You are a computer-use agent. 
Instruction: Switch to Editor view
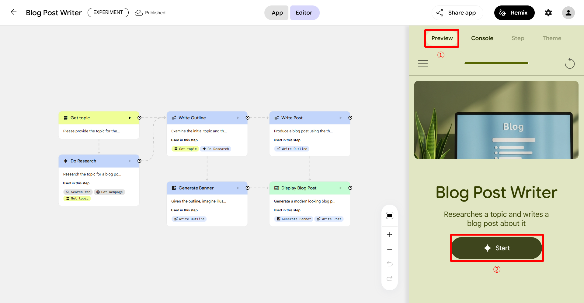coord(304,13)
